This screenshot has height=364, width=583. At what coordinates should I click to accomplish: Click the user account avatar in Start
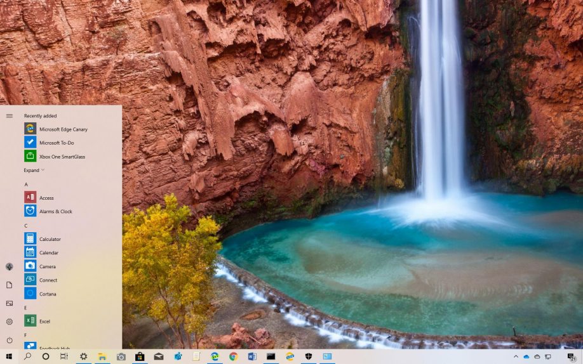pyautogui.click(x=10, y=267)
